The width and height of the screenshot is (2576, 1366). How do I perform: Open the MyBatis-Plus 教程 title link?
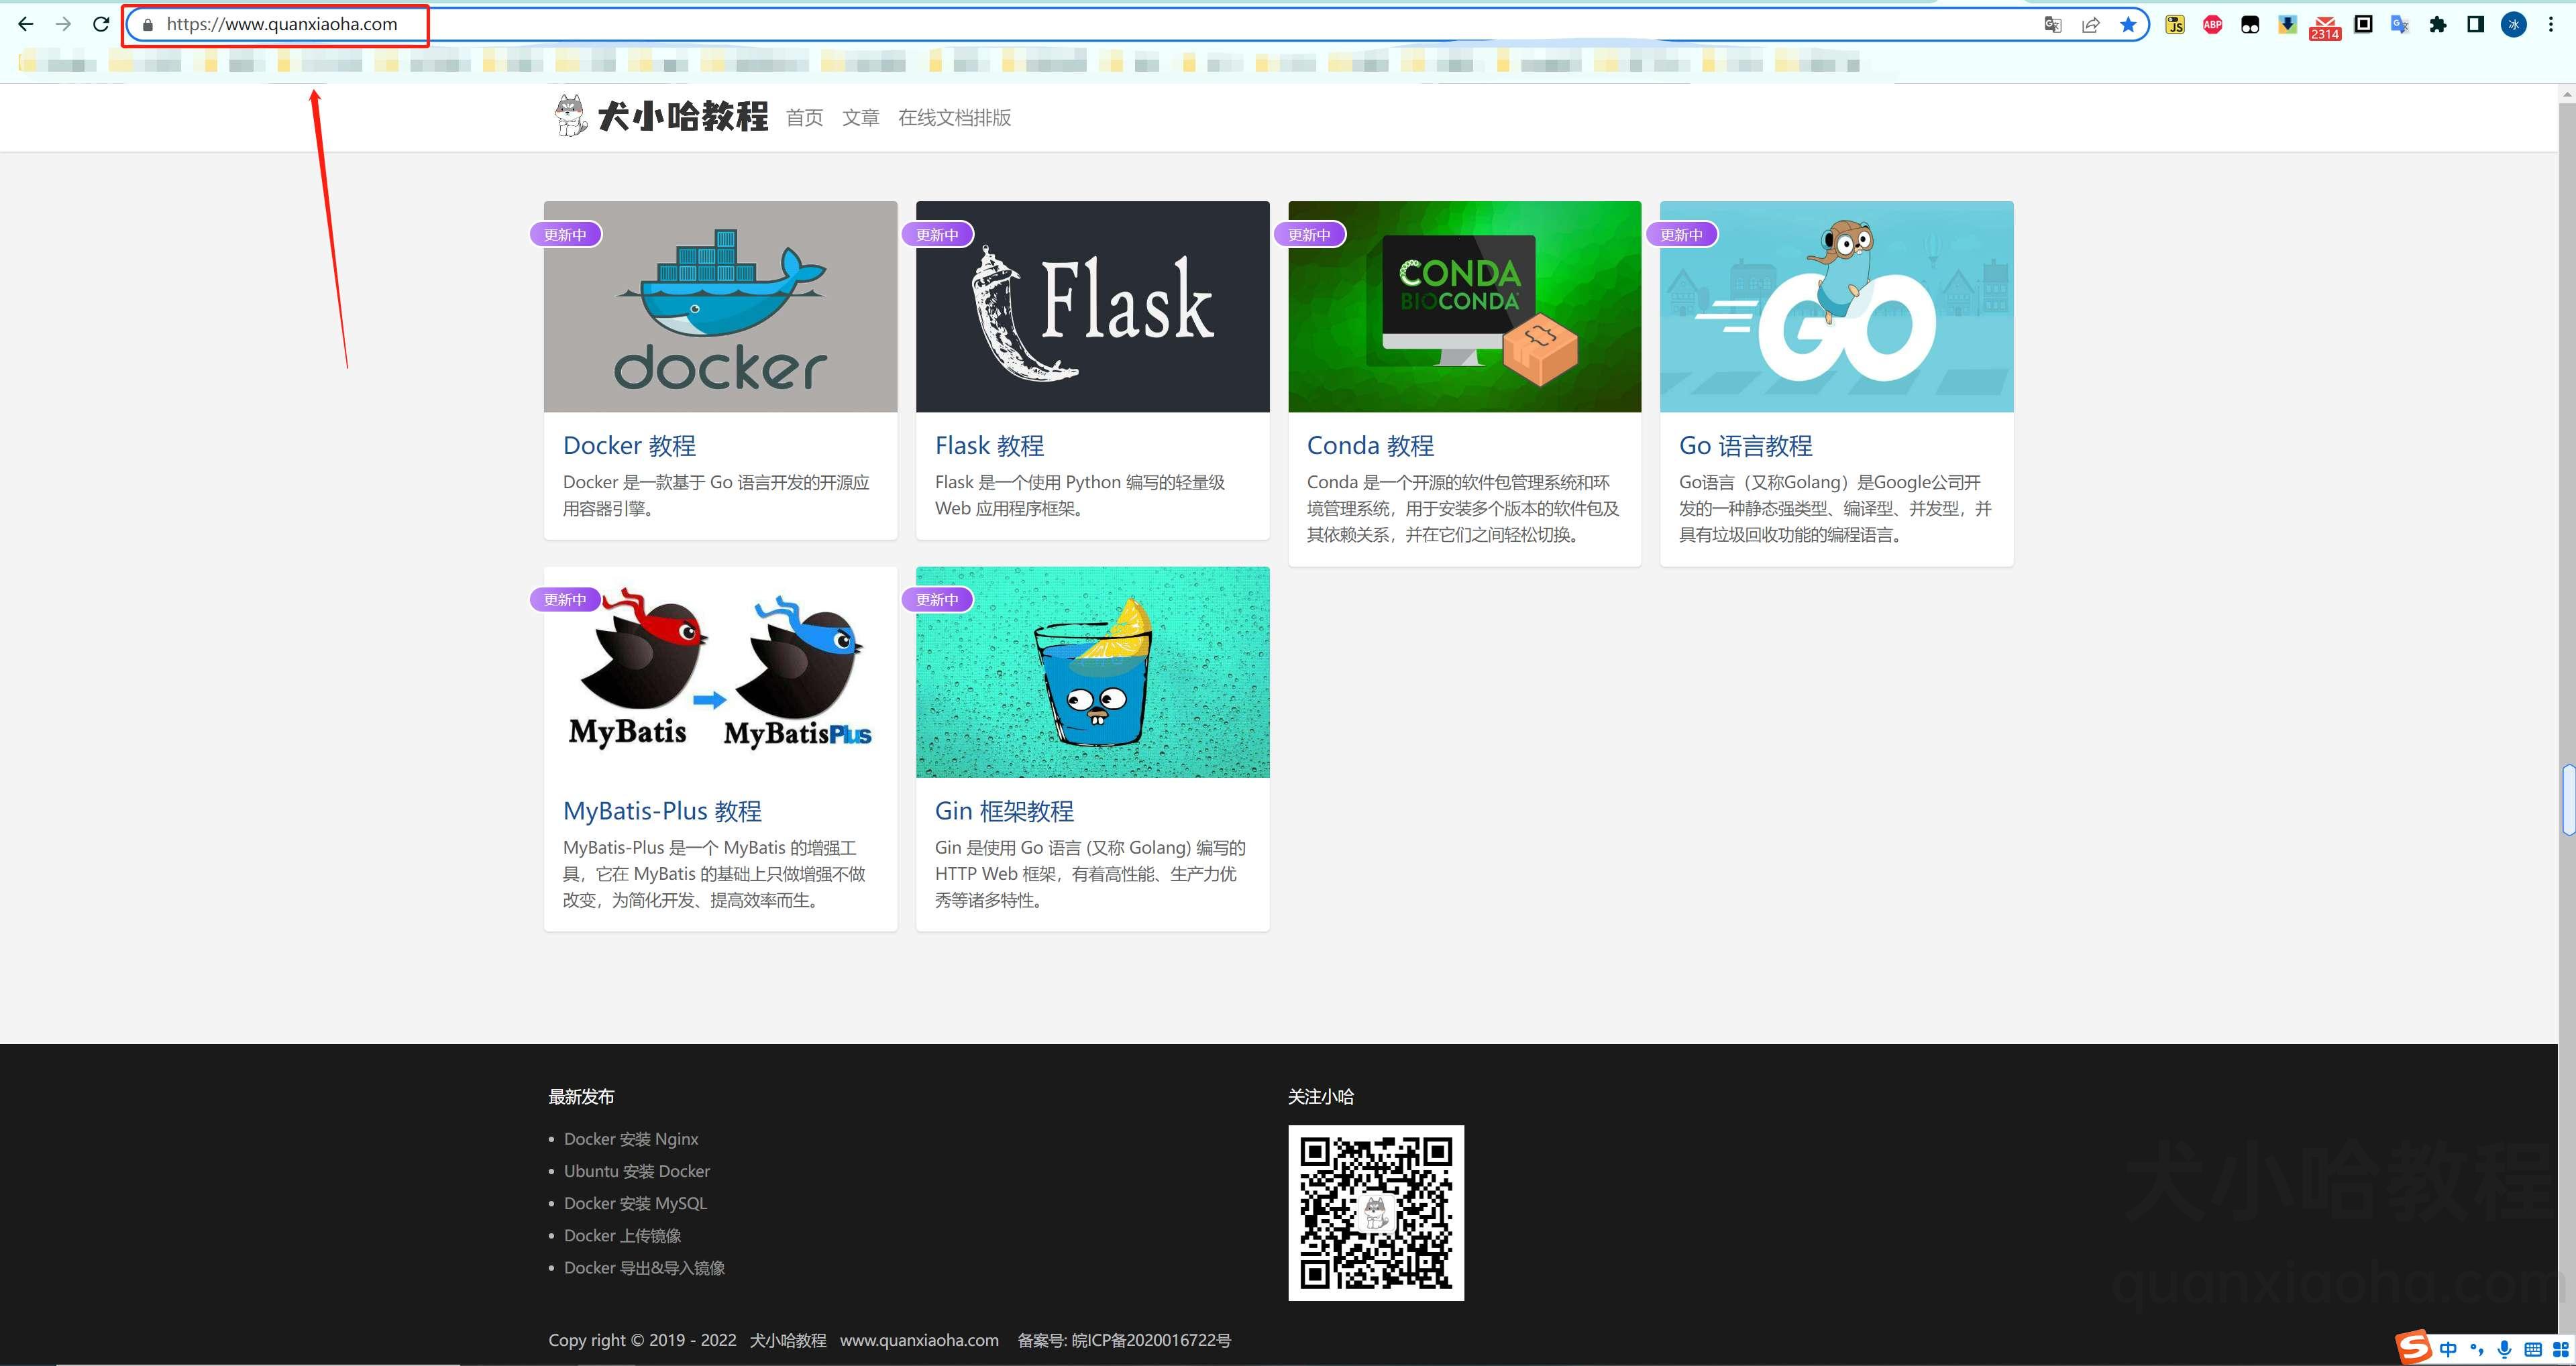[x=662, y=810]
